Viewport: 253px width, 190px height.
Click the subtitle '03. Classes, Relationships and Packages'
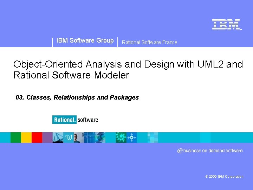tap(77, 97)
